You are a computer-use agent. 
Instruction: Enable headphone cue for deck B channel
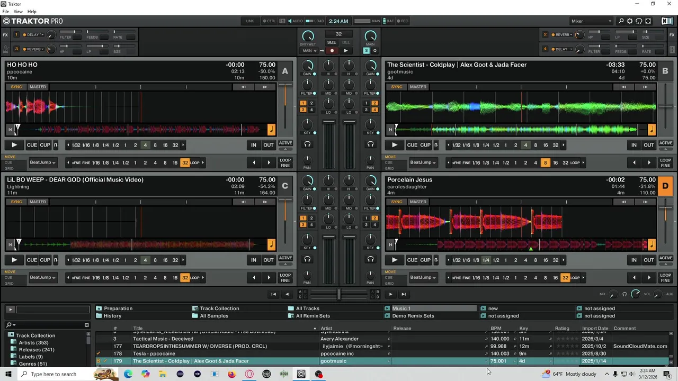click(370, 144)
